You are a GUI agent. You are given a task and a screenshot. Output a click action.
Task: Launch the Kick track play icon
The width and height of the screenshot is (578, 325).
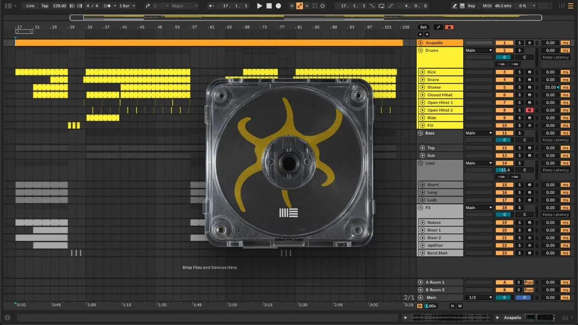click(x=423, y=72)
